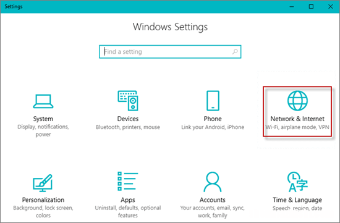Select the Personalization label
This screenshot has width=340, height=223.
point(43,200)
